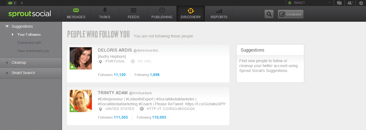The width and height of the screenshot is (366, 130).
Task: Expand the Smart Search section
Action: click(31, 73)
